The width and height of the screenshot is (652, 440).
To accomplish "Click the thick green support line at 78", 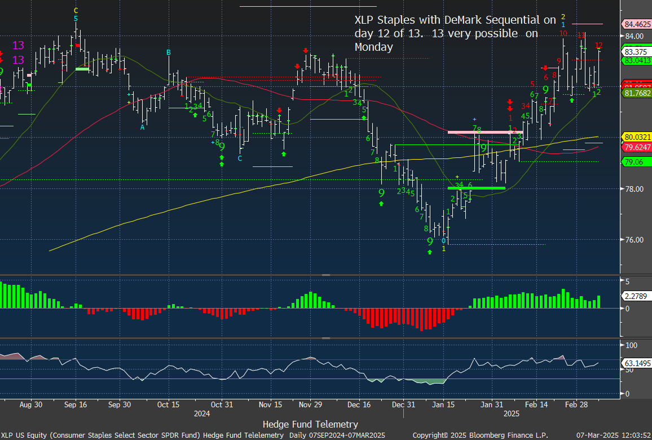I will (477, 188).
